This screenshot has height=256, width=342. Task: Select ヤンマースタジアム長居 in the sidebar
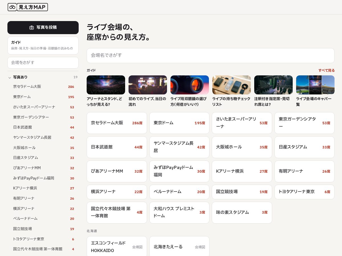click(x=43, y=138)
